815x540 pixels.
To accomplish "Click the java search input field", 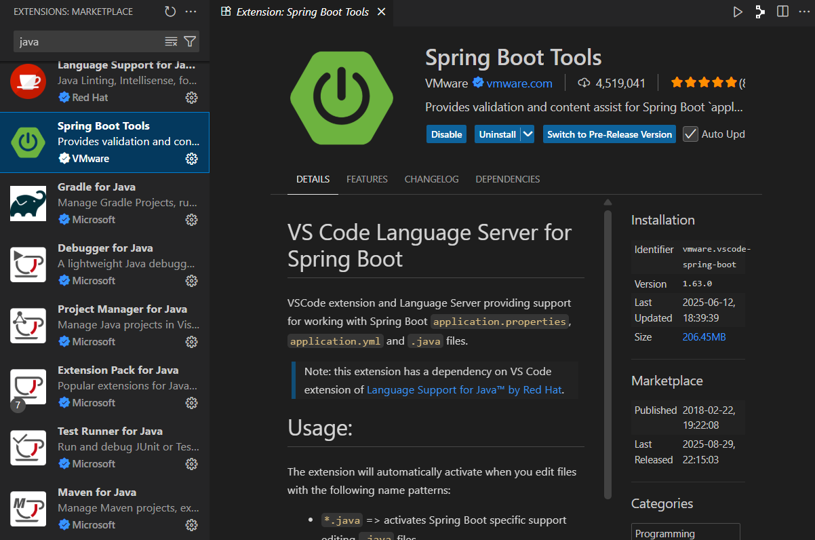I will (88, 42).
